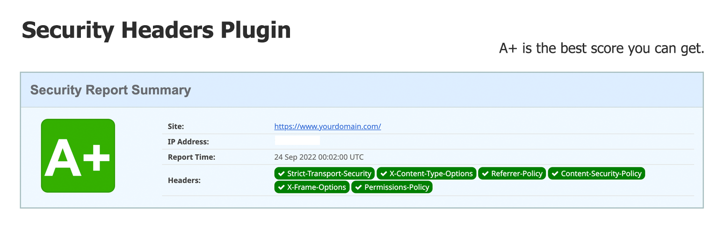Open the Content-Security-Policy header badge
725x233 pixels.
pos(596,173)
